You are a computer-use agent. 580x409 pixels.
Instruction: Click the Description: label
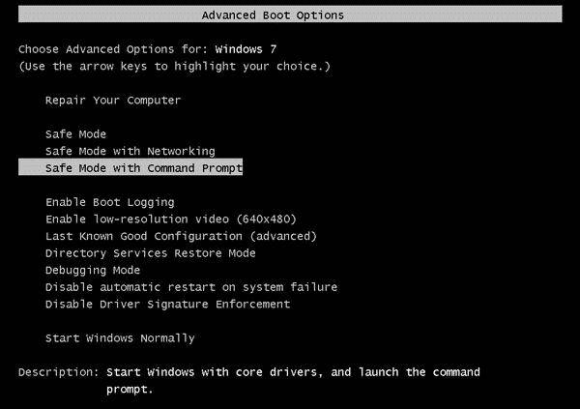[x=58, y=372]
